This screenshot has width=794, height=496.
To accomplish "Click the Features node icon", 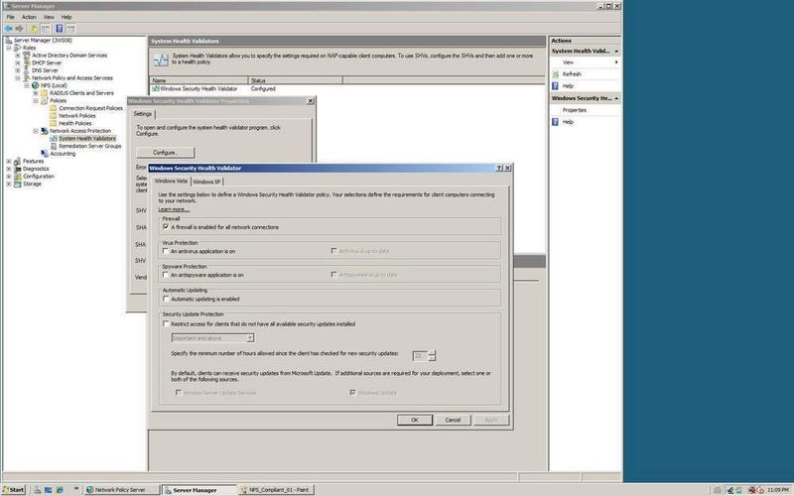I will point(18,162).
